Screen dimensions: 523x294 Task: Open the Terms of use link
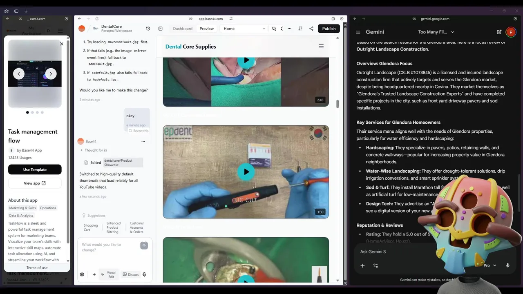[37, 267]
